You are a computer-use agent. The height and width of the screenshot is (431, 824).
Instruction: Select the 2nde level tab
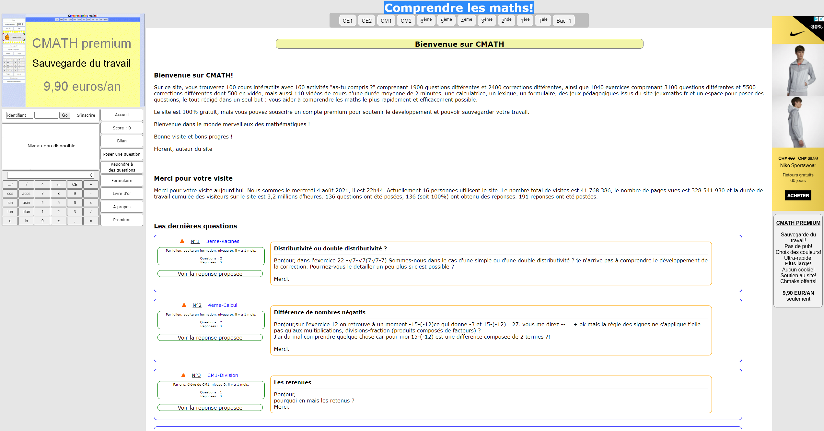(x=506, y=20)
